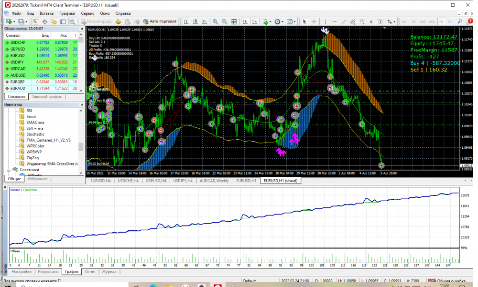Draw a vertical line tool
The height and width of the screenshot is (287, 478).
click(325, 21)
